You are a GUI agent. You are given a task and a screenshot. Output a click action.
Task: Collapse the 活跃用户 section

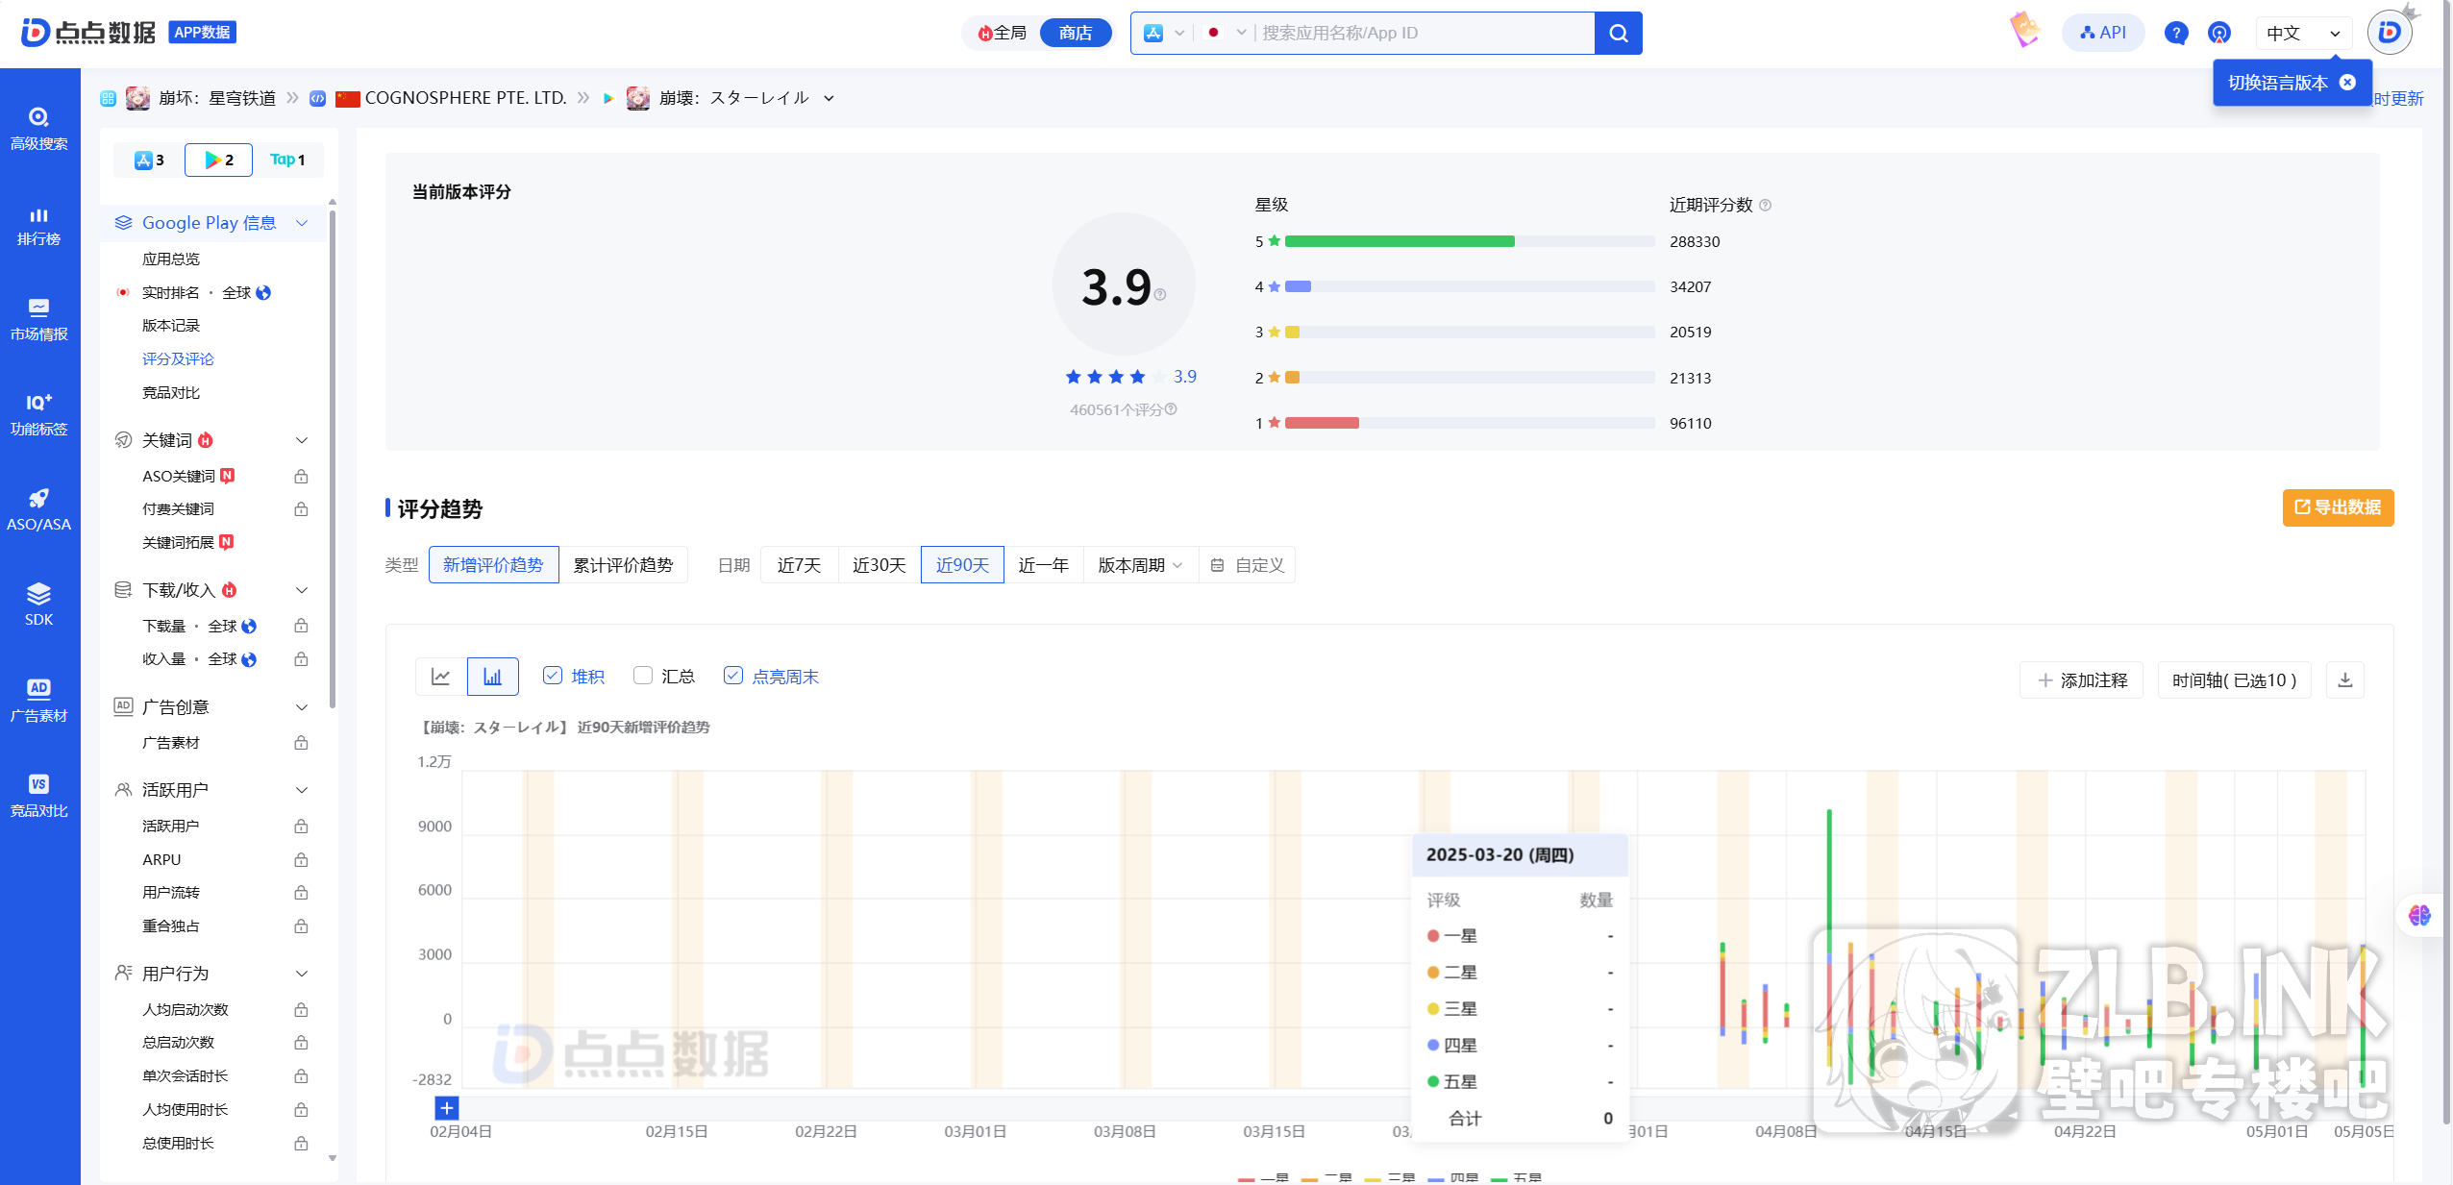pyautogui.click(x=302, y=790)
